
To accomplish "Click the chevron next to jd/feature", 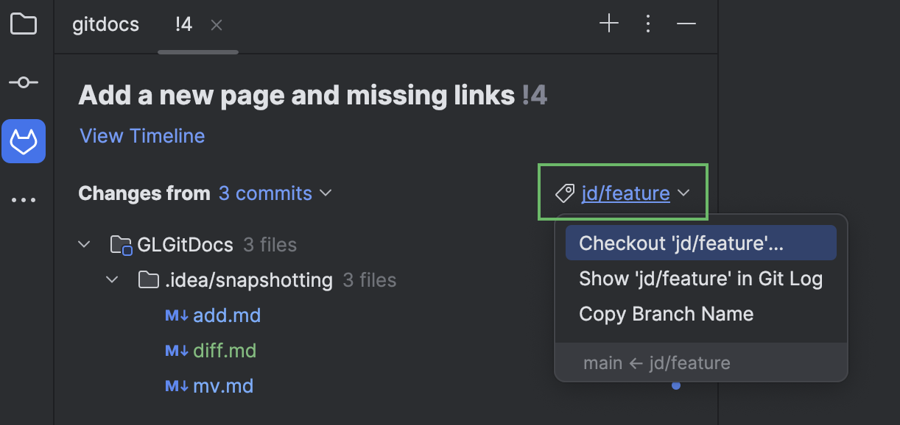I will pos(683,193).
